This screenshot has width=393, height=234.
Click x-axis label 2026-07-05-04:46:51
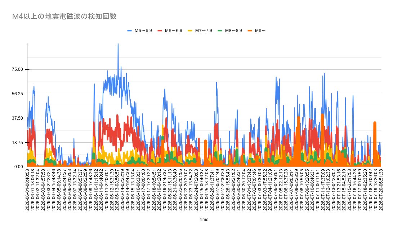pos(276,190)
